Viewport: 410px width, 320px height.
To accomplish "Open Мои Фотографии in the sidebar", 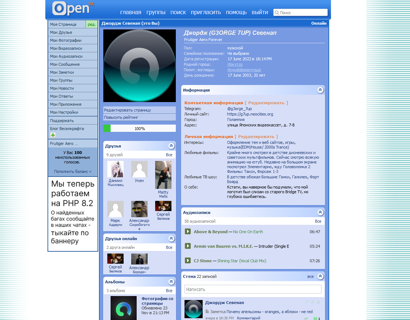I will point(73,40).
